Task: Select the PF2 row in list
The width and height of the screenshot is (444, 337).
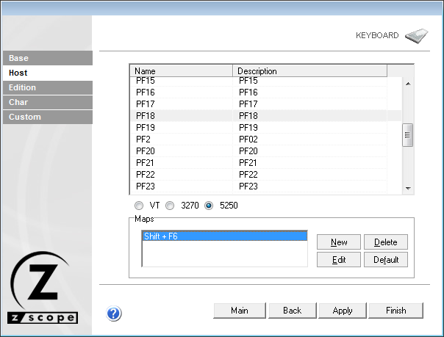Action: click(x=265, y=139)
